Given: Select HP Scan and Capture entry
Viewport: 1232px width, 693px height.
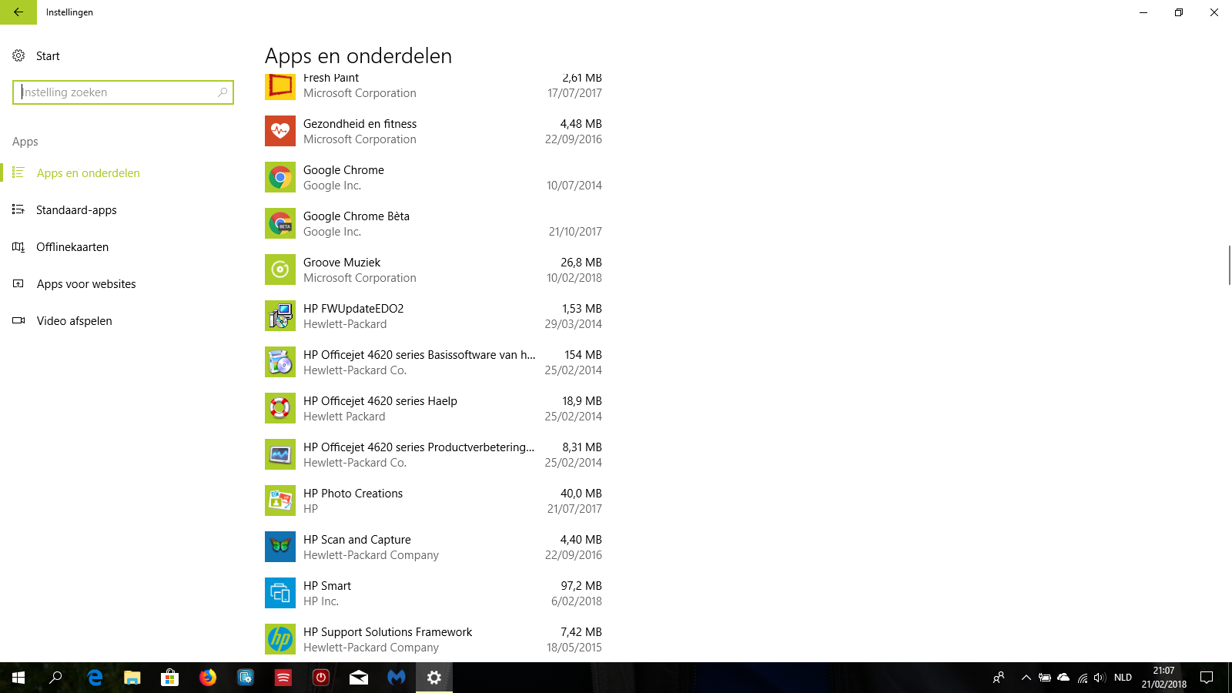Looking at the screenshot, I should (434, 547).
